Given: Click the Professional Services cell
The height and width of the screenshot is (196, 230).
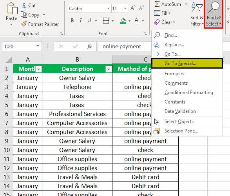Looking at the screenshot, I should click(x=77, y=114).
